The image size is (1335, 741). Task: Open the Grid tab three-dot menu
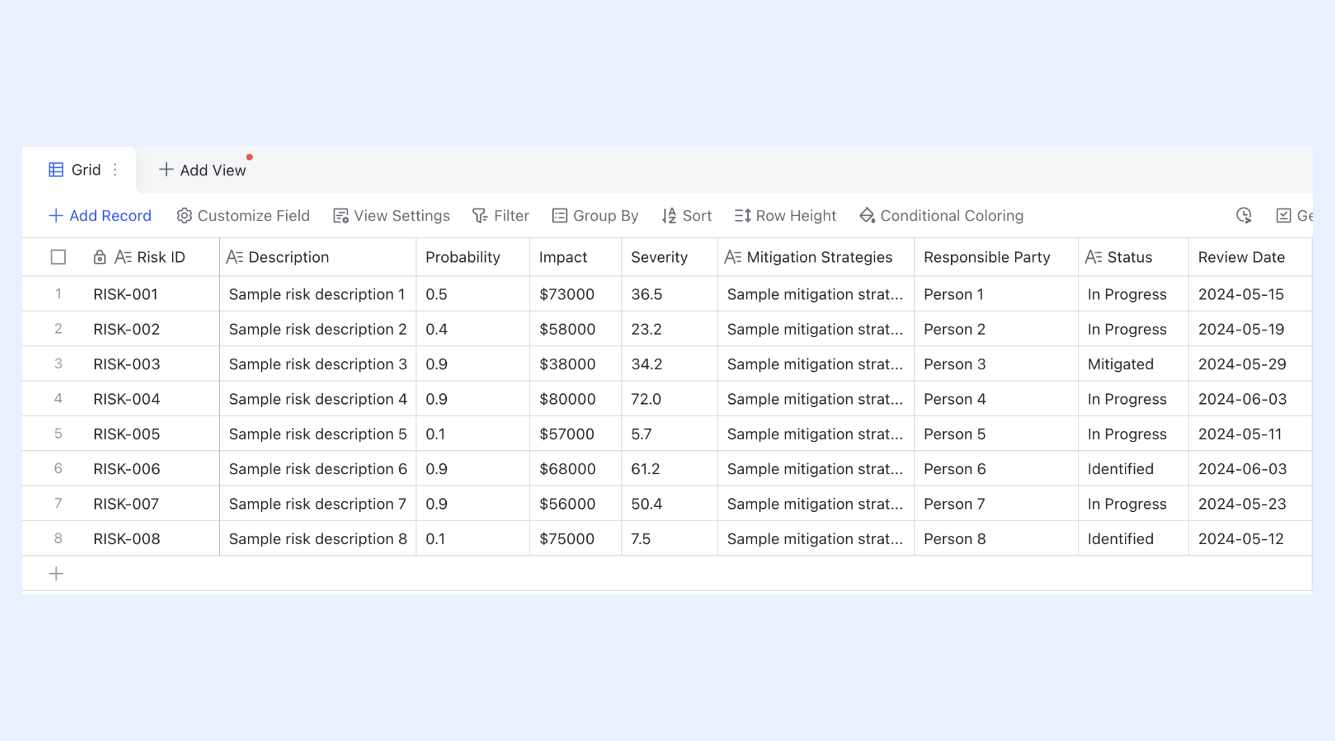point(115,170)
